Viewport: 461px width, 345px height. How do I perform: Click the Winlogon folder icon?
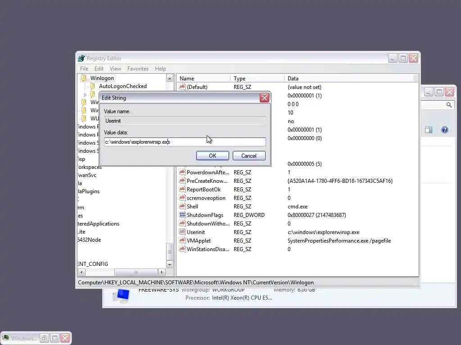point(84,78)
